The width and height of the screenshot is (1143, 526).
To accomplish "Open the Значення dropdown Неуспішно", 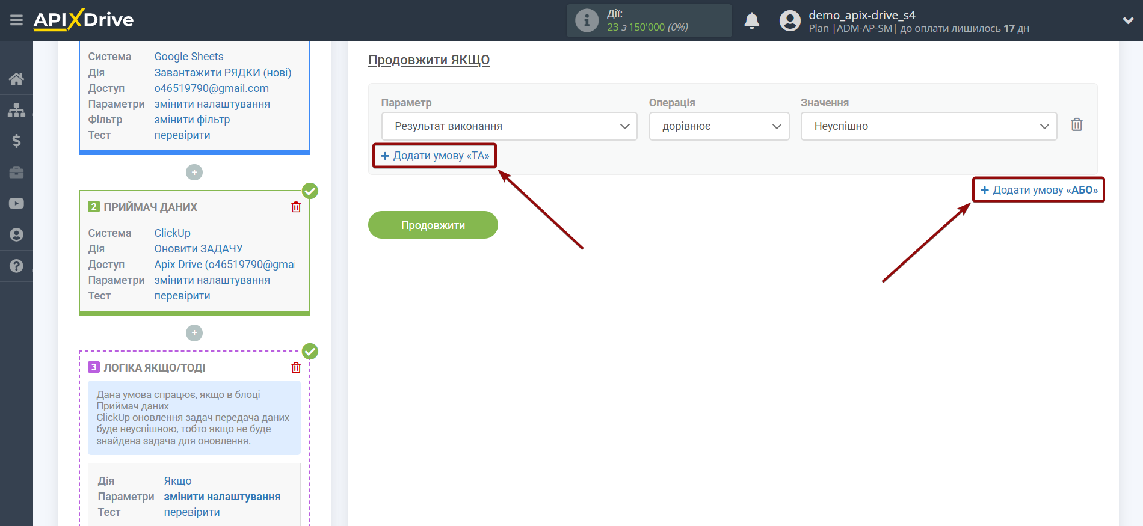I will tap(928, 126).
